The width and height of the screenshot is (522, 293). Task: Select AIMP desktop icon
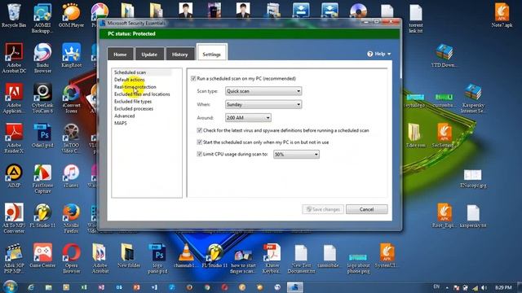point(14,176)
